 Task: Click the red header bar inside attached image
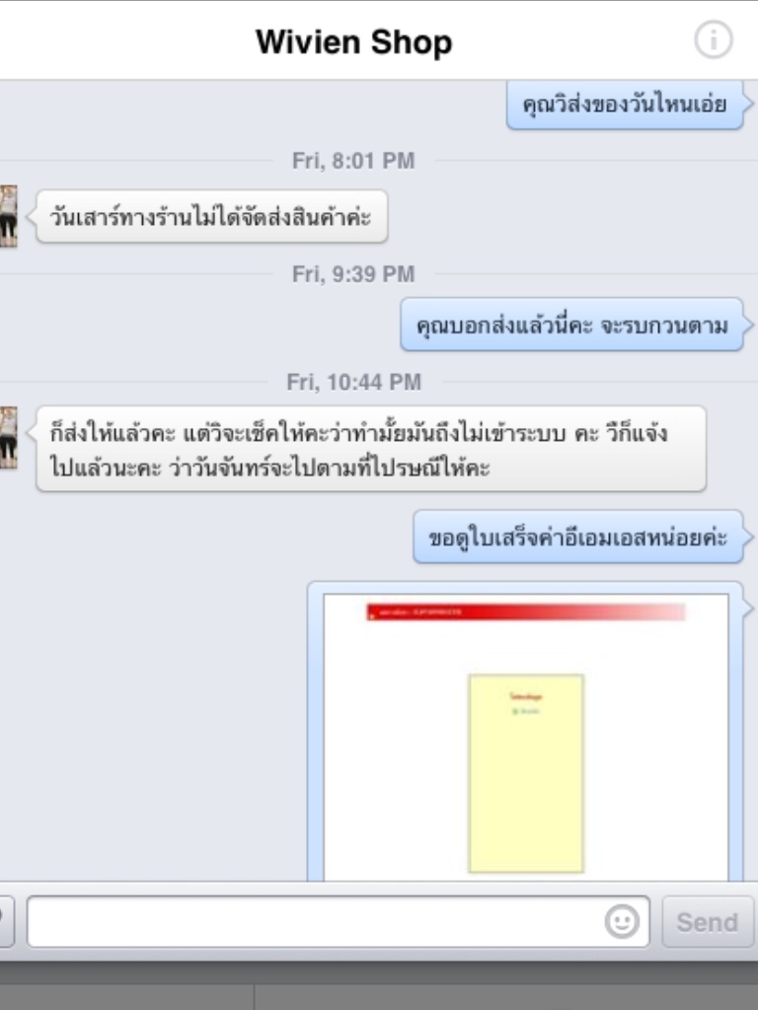click(x=526, y=612)
